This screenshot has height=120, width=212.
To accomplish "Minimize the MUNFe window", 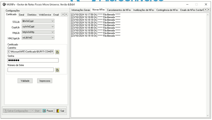I will [187, 5].
